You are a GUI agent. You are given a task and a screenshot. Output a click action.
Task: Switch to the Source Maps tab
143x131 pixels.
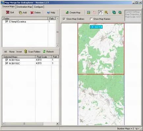[9, 7]
